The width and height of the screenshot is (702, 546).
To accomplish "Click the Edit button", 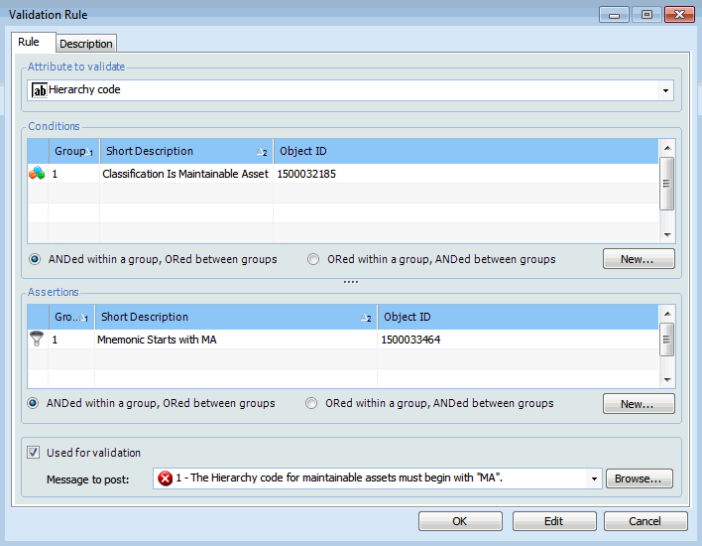I will click(553, 521).
